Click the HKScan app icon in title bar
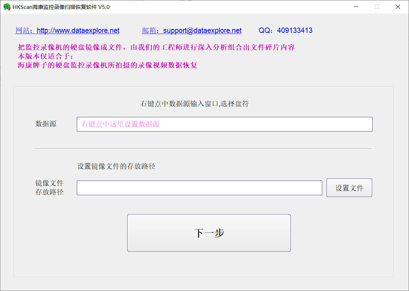The width and height of the screenshot is (409, 291). pos(7,7)
